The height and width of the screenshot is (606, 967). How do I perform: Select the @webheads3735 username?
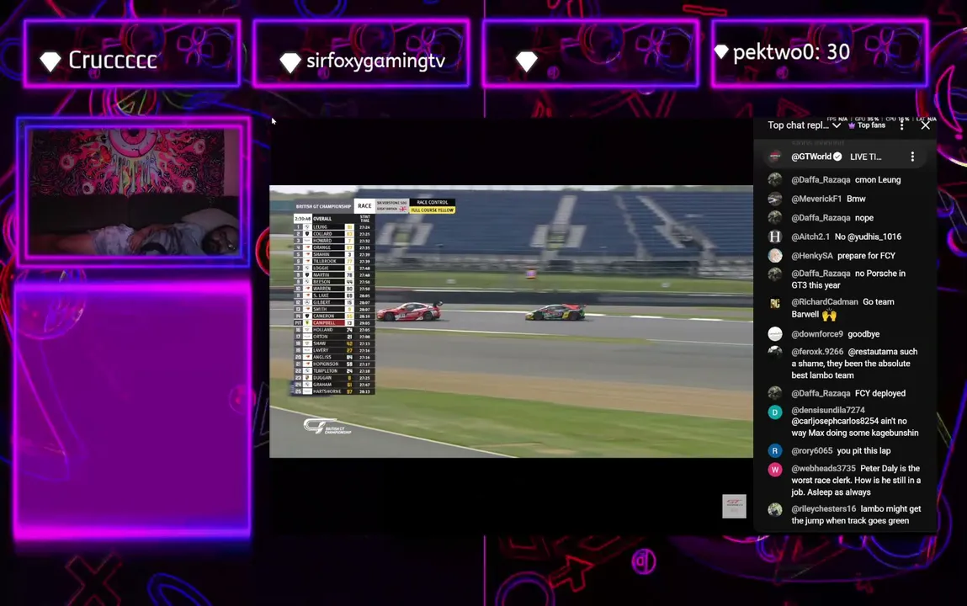[x=823, y=469]
